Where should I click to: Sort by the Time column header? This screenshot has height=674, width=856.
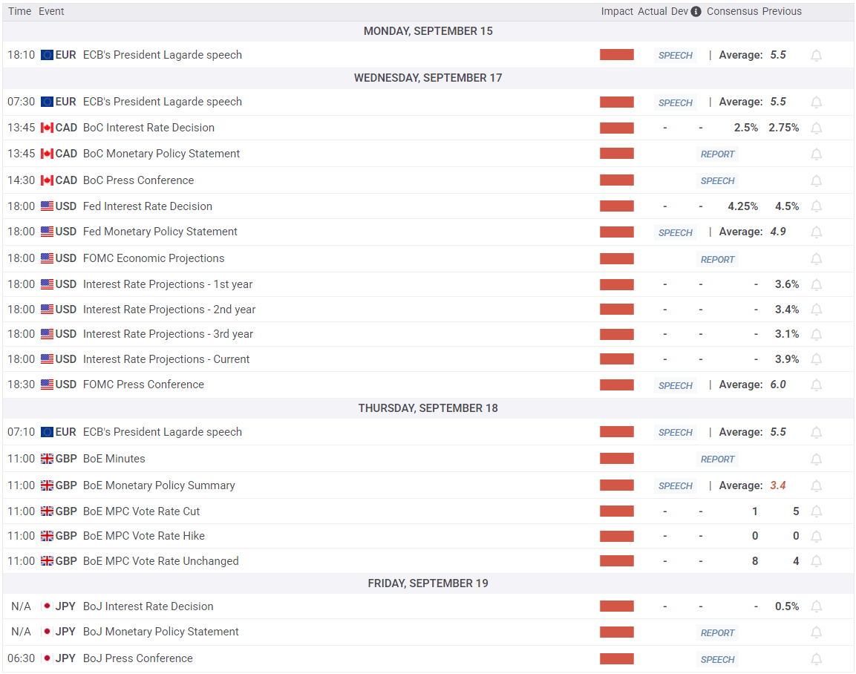coord(19,11)
